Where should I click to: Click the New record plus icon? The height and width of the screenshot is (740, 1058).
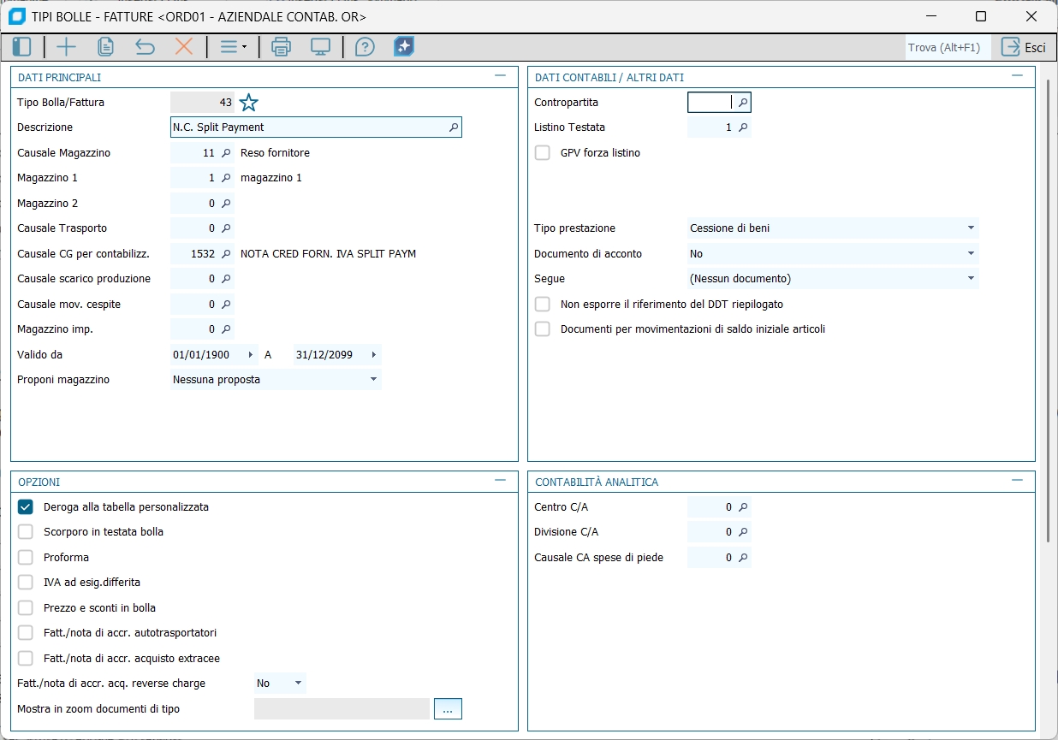click(66, 47)
